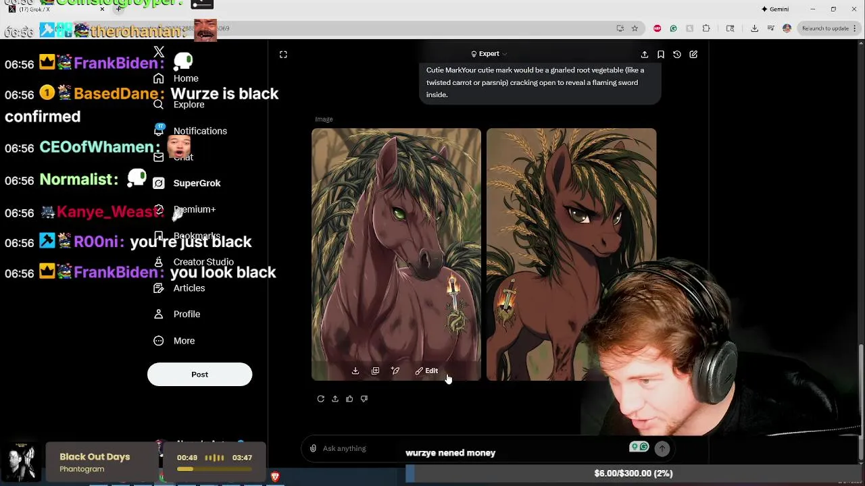Open the AdBlock extension icon
Image resolution: width=865 pixels, height=486 pixels.
658,28
